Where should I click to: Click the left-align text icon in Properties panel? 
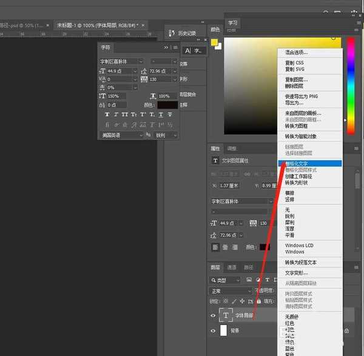click(x=215, y=247)
